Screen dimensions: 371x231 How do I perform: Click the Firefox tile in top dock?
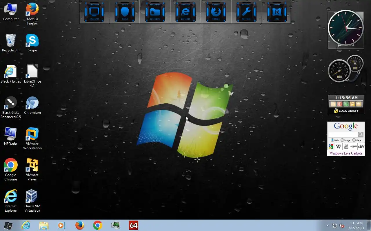(216, 12)
